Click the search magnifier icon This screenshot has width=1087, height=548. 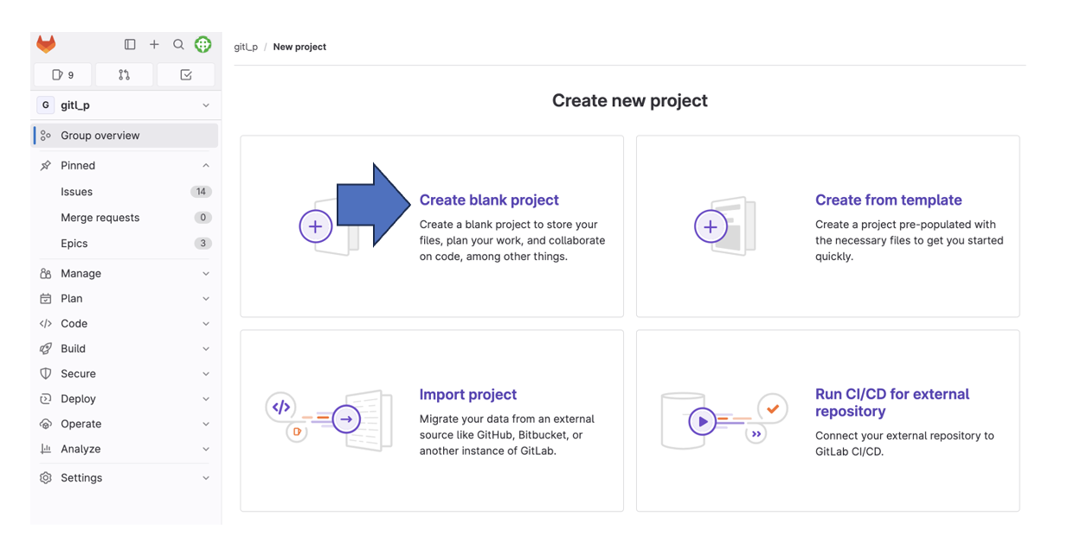pyautogui.click(x=178, y=43)
